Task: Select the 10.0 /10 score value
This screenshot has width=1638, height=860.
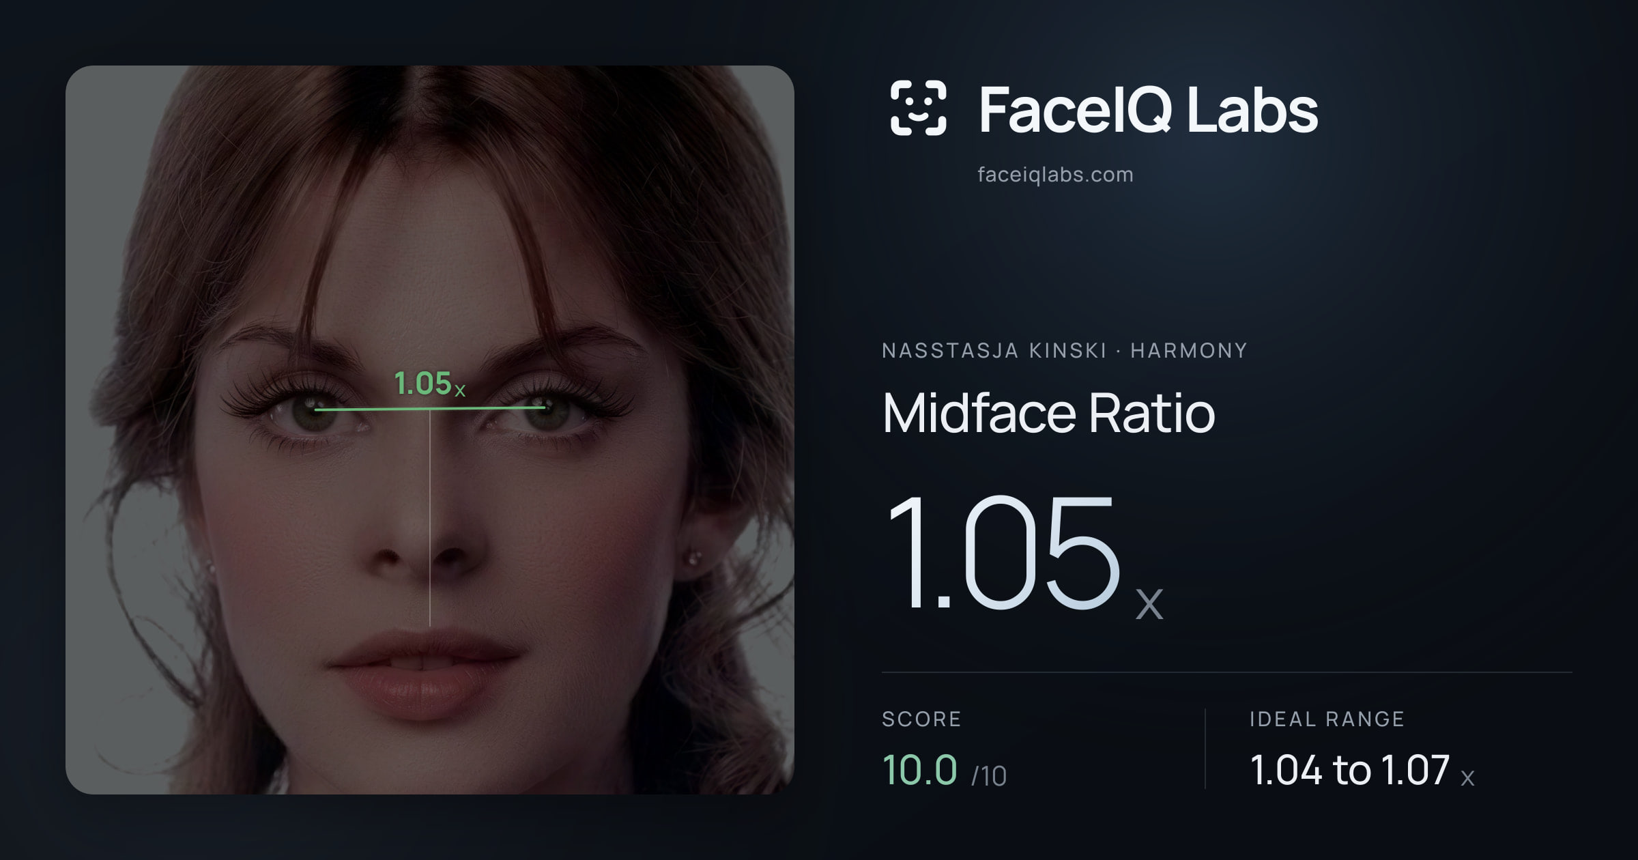Action: tap(945, 771)
